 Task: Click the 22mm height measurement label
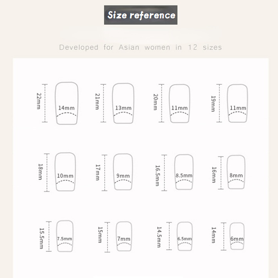point(39,101)
